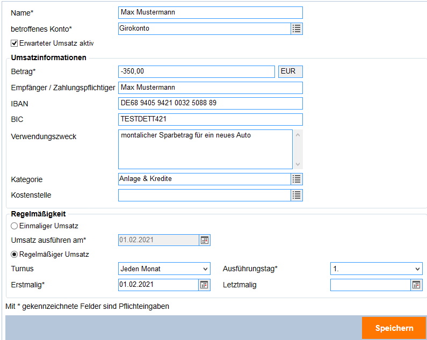Focus the Betrag amount field
427x340 pixels.
point(196,71)
